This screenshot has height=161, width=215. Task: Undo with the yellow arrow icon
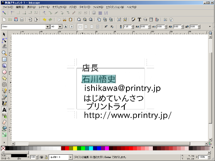tap(45, 20)
